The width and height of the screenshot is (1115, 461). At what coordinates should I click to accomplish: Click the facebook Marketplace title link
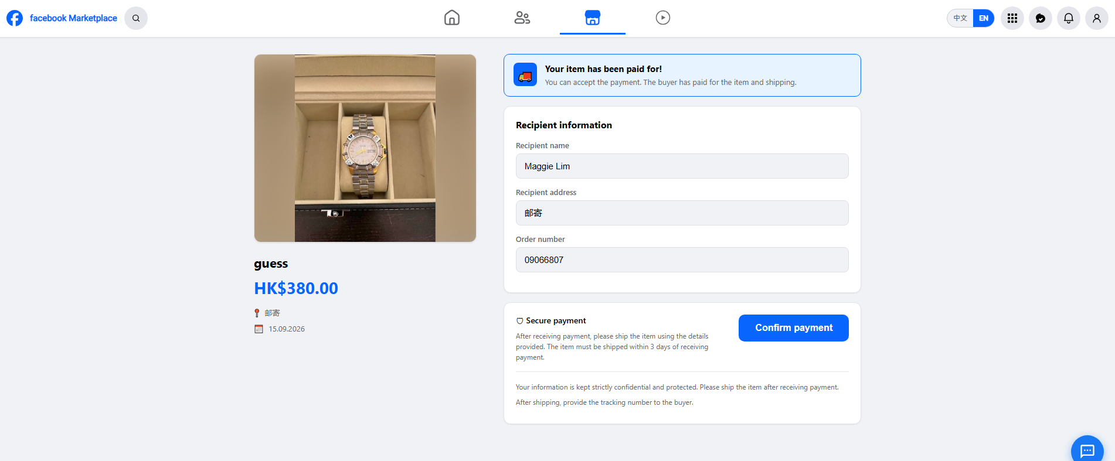pos(73,18)
